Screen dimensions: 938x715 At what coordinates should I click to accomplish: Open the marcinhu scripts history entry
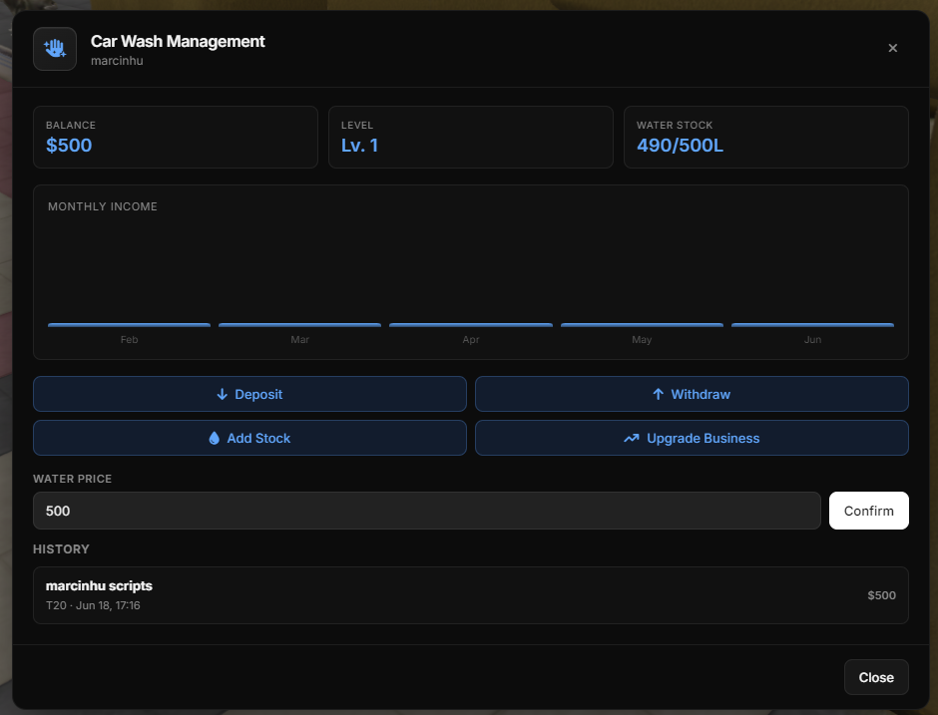(471, 595)
